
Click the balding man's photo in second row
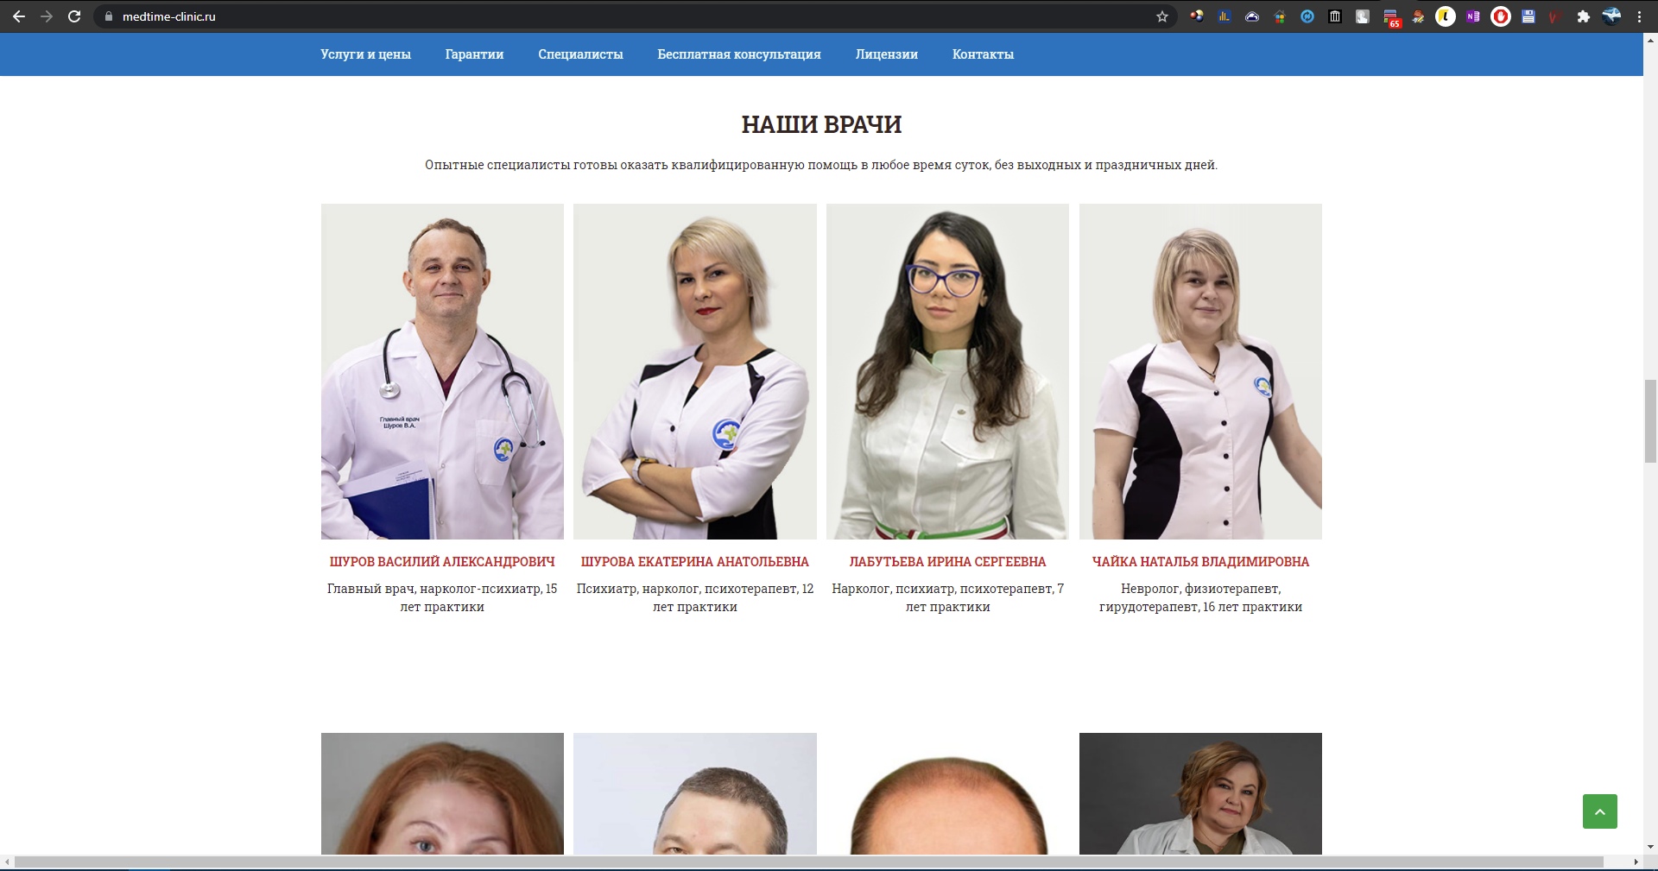click(x=947, y=793)
